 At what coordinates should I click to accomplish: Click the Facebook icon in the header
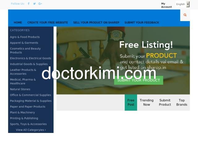click(29, 4)
